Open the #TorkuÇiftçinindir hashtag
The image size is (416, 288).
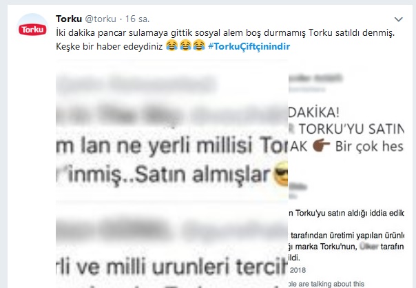[x=249, y=46]
